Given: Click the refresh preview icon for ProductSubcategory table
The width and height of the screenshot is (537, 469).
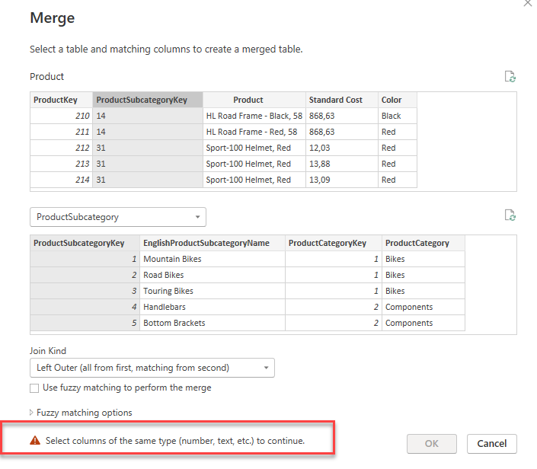Looking at the screenshot, I should point(510,216).
